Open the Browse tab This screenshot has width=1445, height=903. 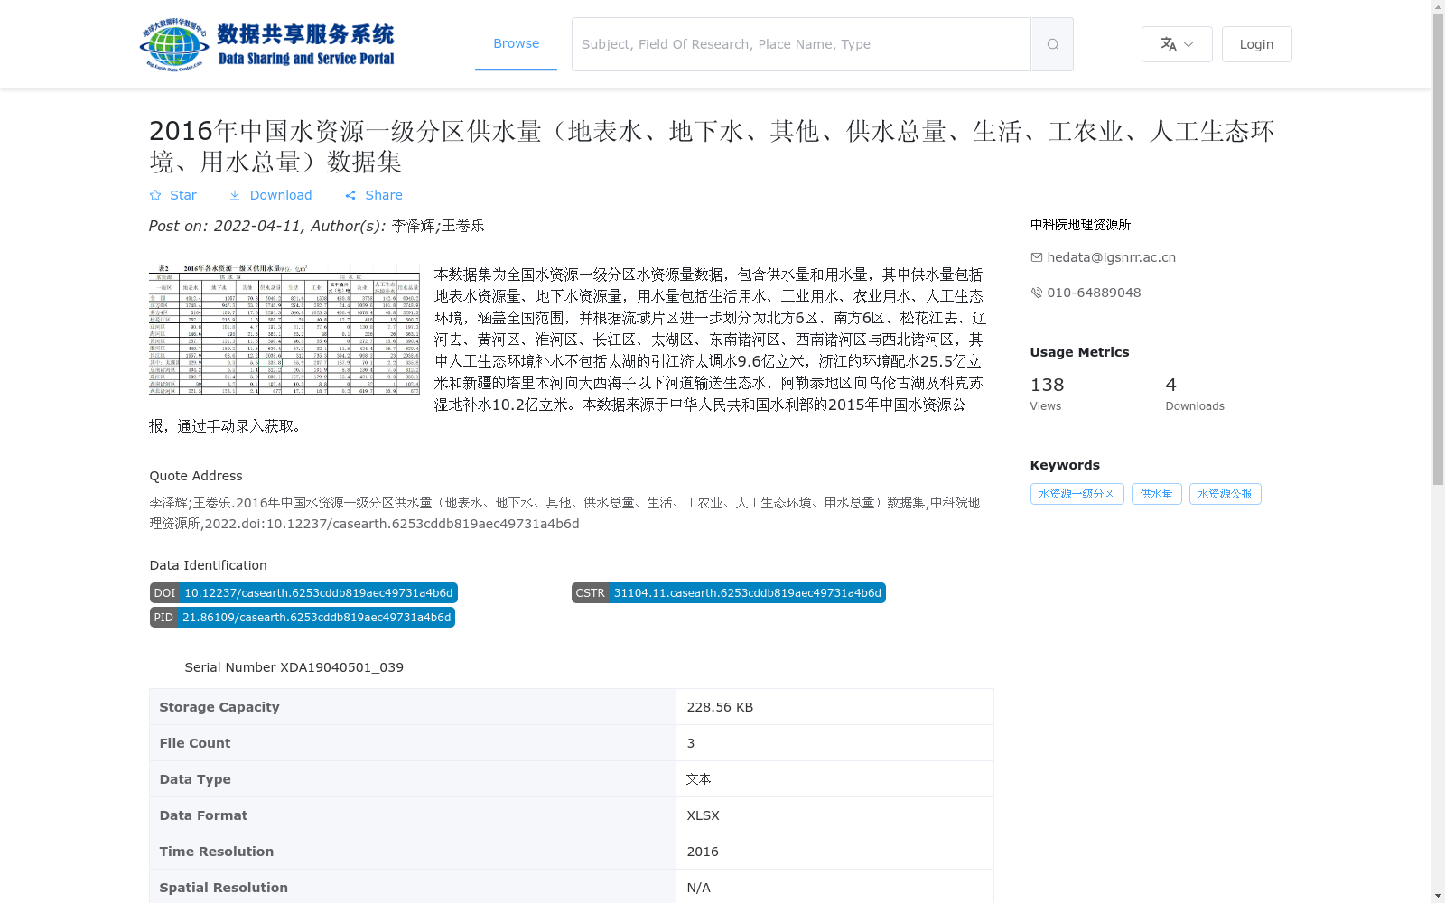516,43
